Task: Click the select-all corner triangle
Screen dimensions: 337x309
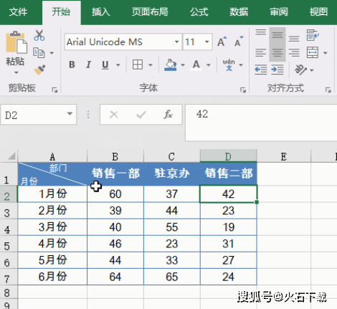Action: click(11, 156)
